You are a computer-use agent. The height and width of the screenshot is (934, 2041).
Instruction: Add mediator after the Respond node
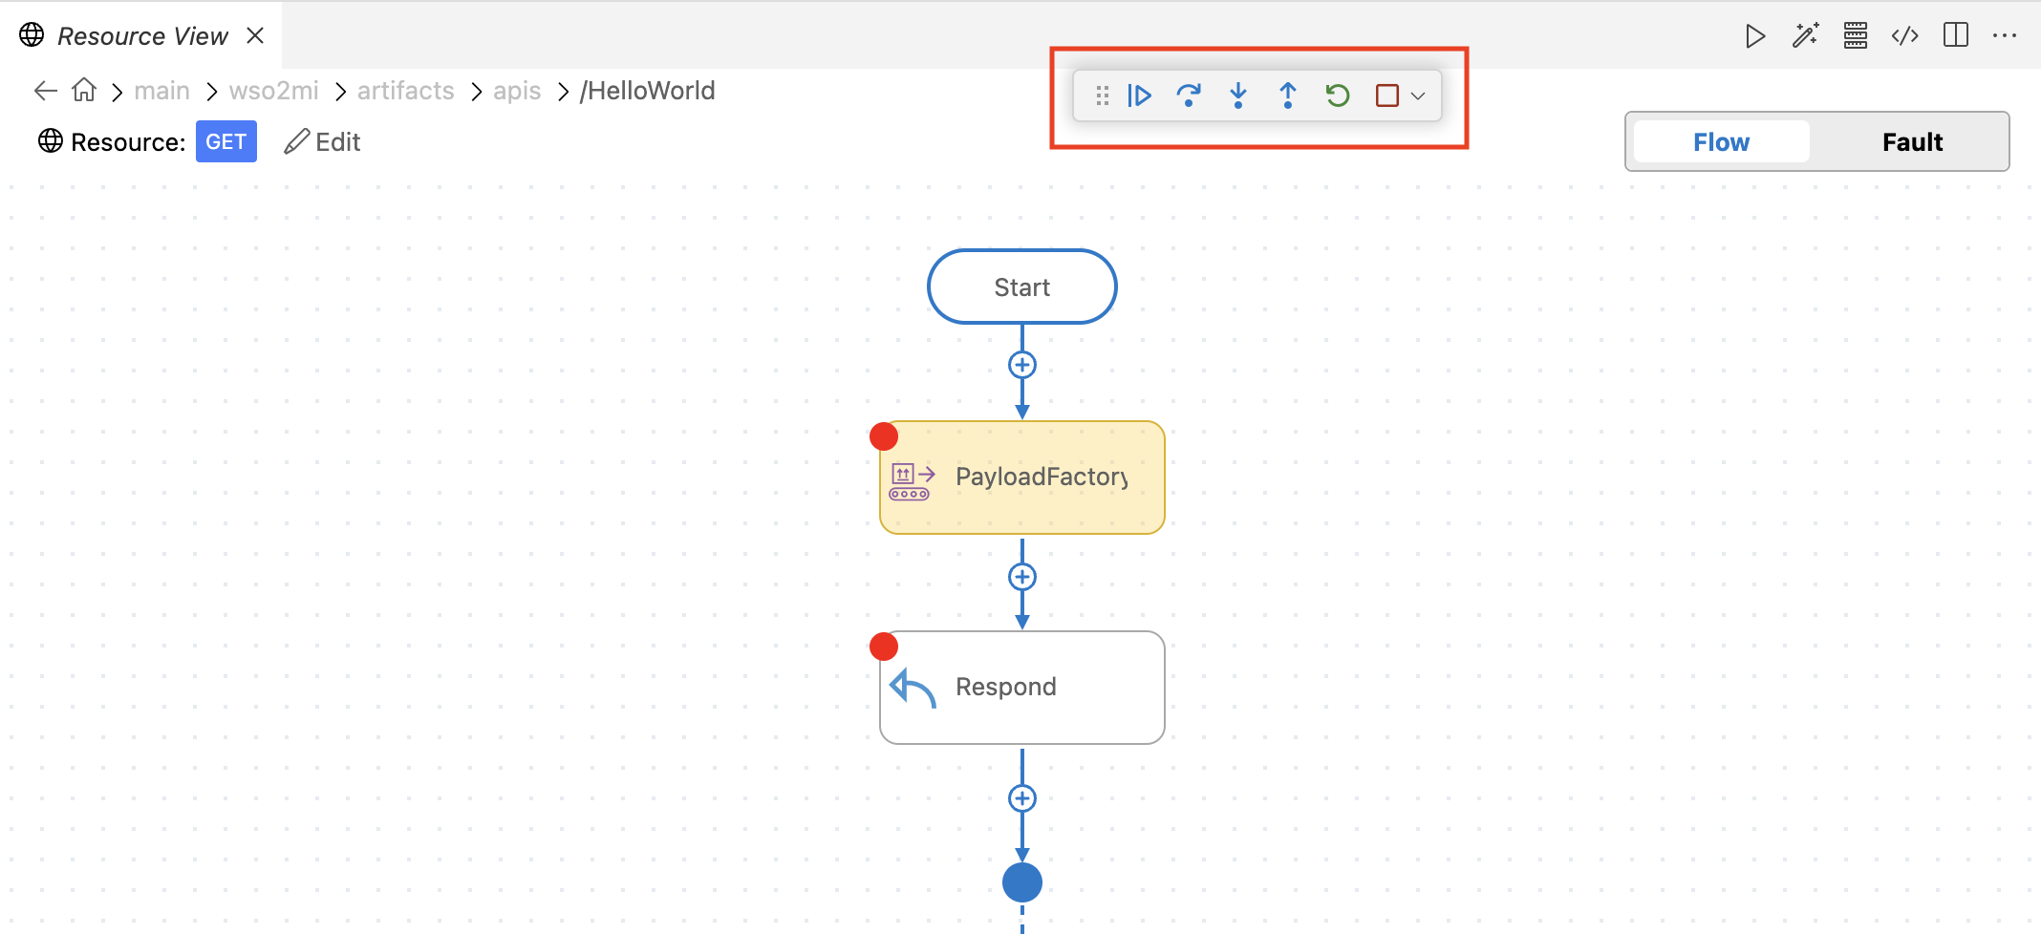(x=1022, y=798)
